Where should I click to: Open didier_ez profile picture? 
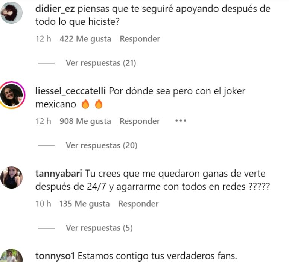point(11,12)
